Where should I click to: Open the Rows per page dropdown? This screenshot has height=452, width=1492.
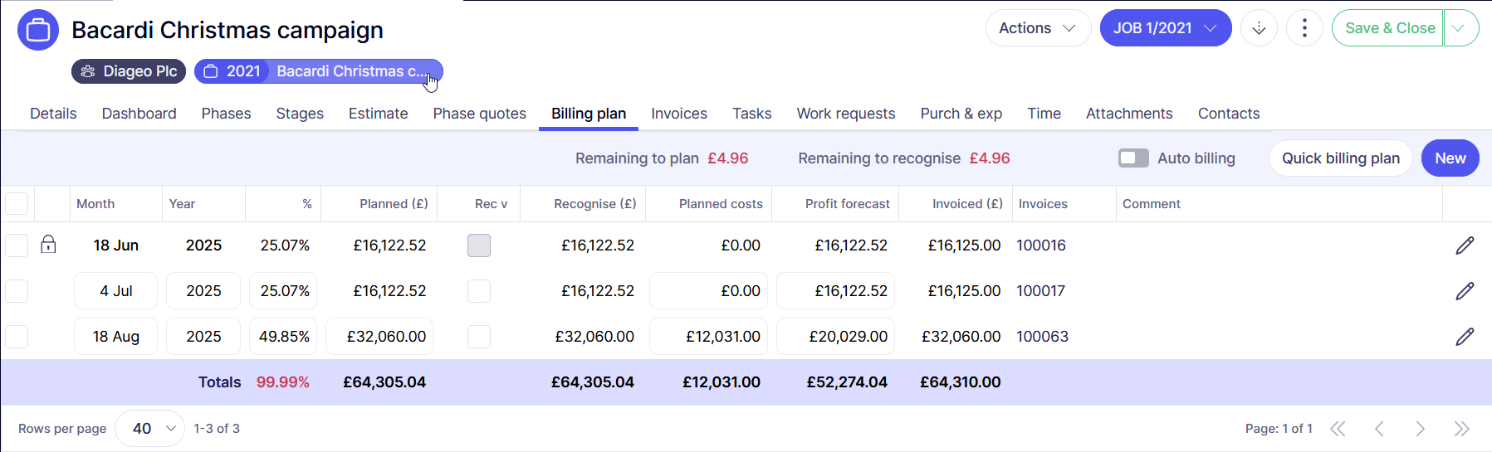pyautogui.click(x=150, y=429)
